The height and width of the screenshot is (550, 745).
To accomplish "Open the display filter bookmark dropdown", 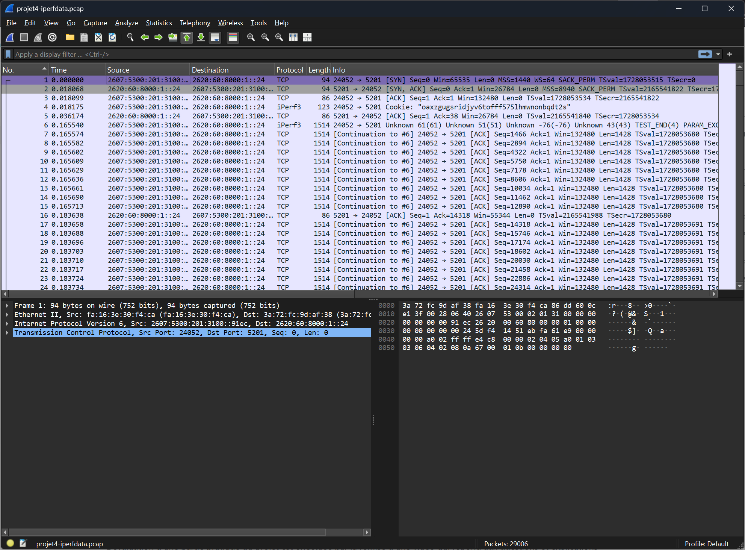I will (8, 54).
